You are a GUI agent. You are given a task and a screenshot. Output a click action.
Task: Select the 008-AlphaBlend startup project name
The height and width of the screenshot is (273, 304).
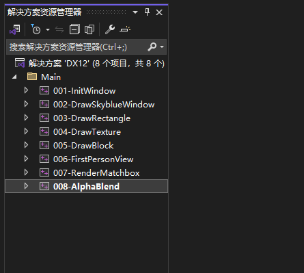tap(86, 187)
